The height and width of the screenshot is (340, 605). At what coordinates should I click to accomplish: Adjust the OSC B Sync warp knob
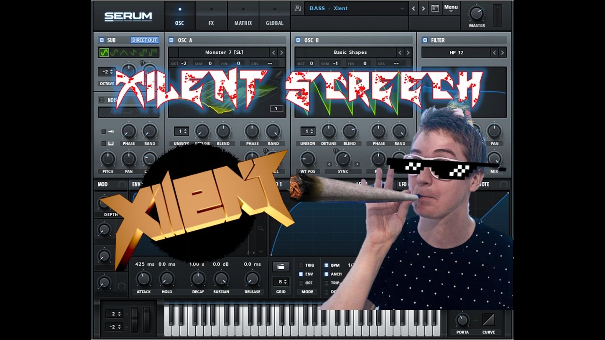[343, 159]
